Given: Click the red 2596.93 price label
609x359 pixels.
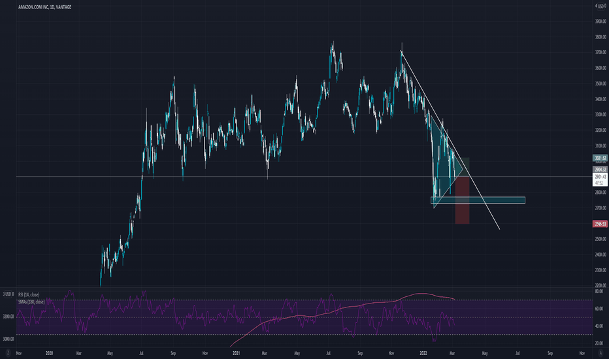Looking at the screenshot, I should pos(600,224).
